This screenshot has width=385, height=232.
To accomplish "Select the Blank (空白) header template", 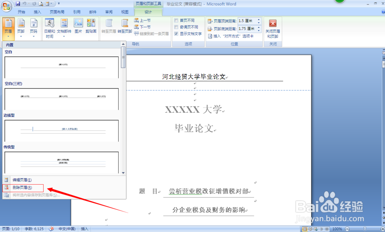I will 61,67.
